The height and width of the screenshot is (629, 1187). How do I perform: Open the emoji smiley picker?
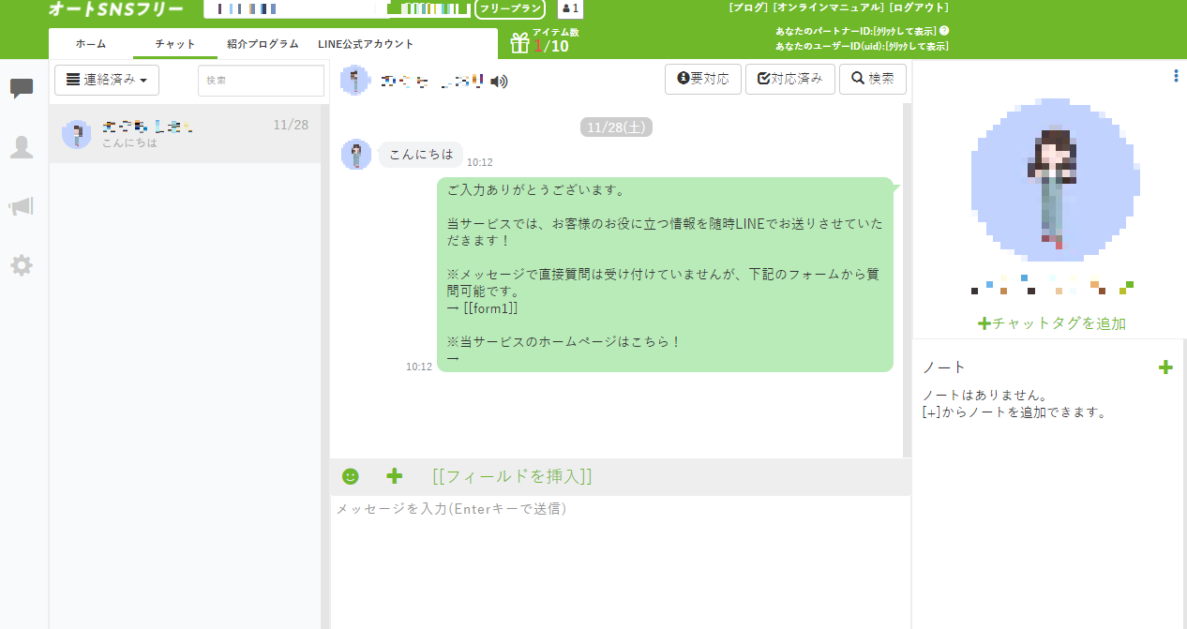[x=351, y=476]
